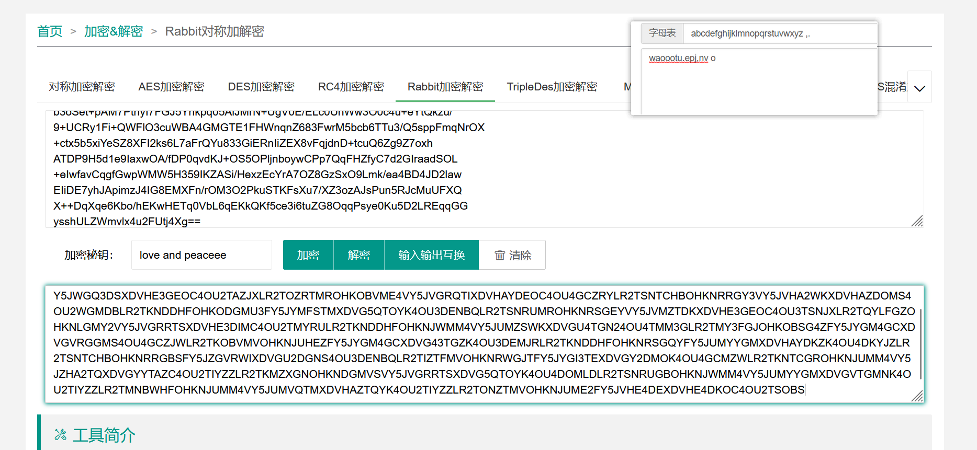The width and height of the screenshot is (977, 450).
Task: Go to 首页 breadcrumb link
Action: point(50,31)
